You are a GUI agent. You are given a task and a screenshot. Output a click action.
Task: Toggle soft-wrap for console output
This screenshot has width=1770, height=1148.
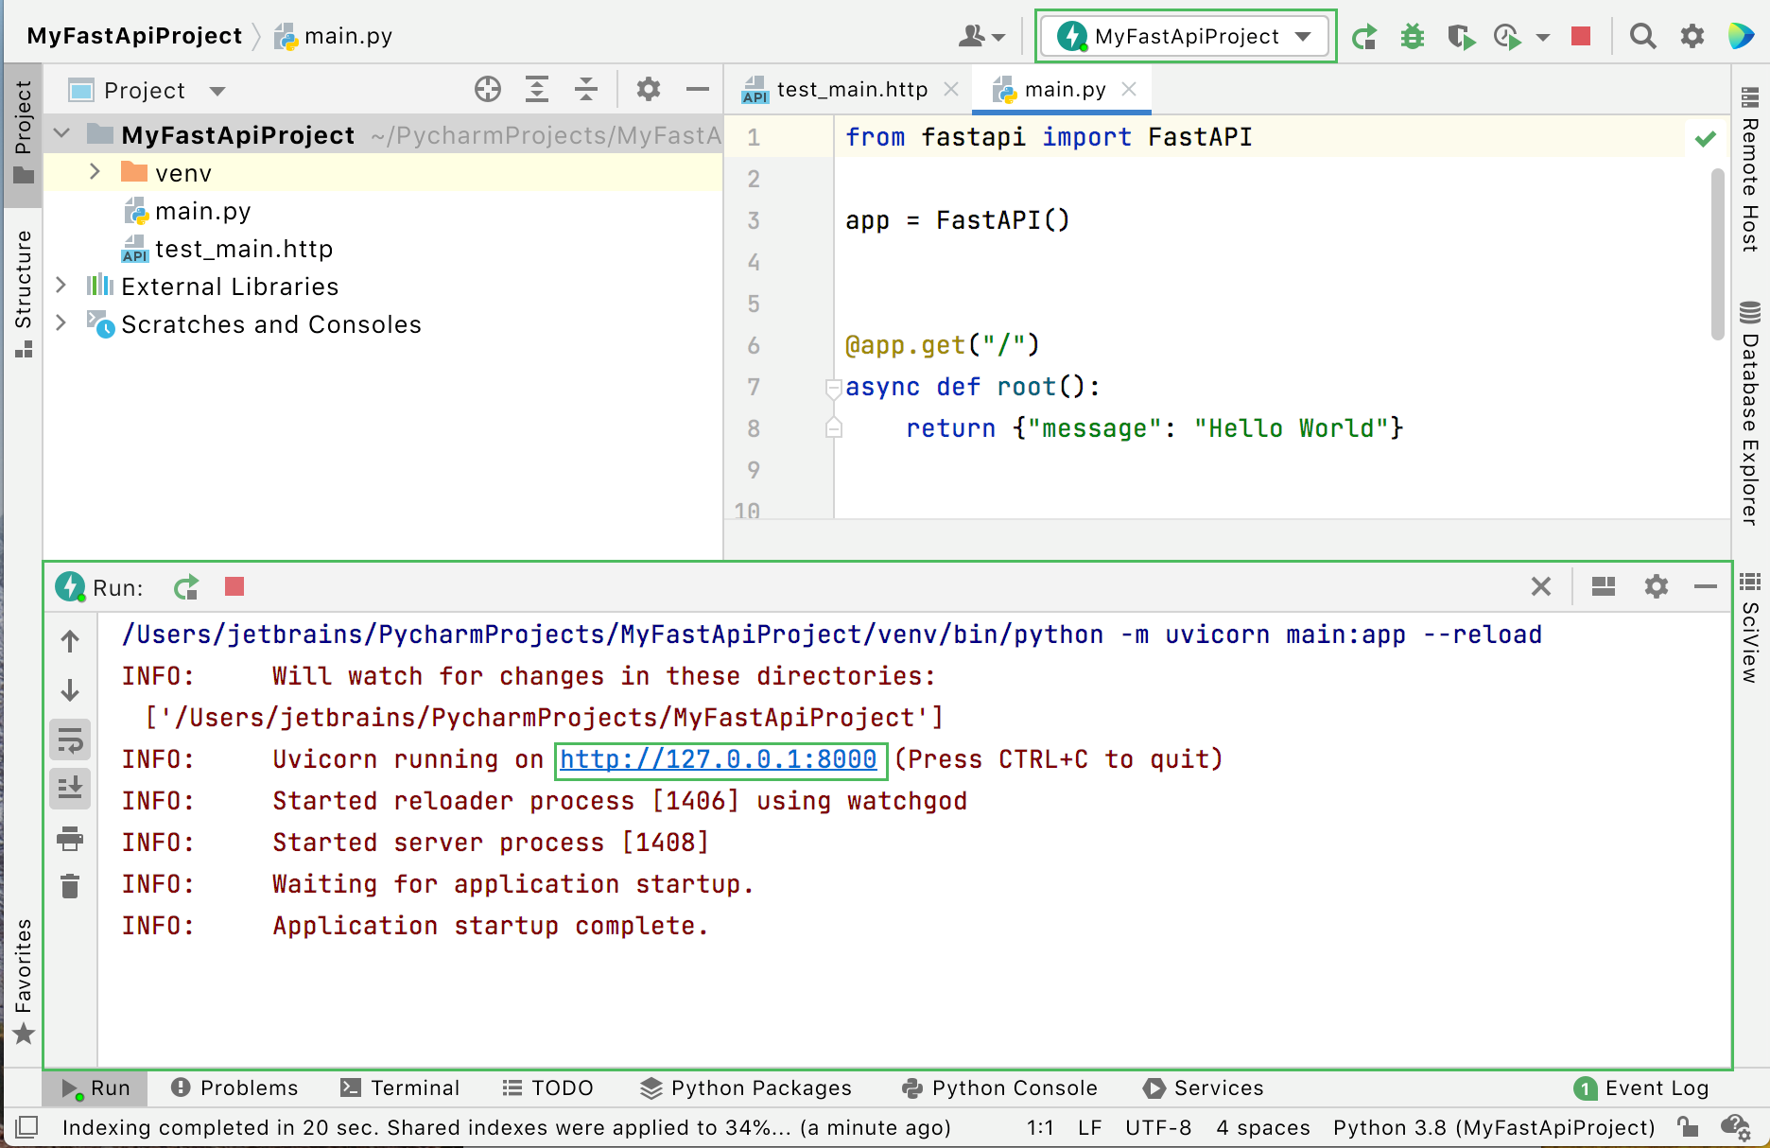pos(69,739)
